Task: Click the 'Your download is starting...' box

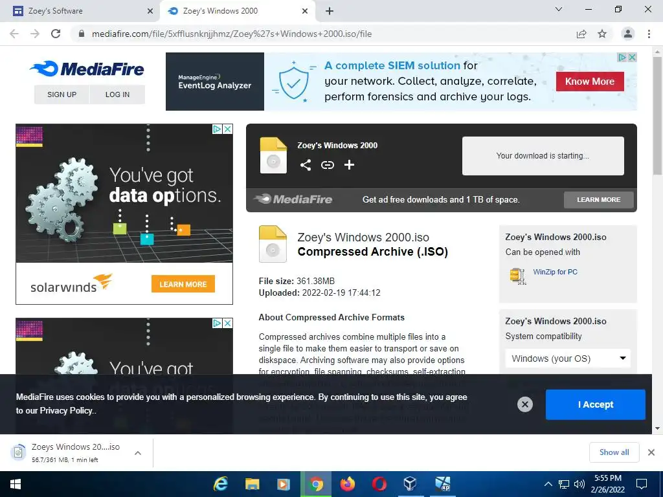Action: [x=543, y=155]
